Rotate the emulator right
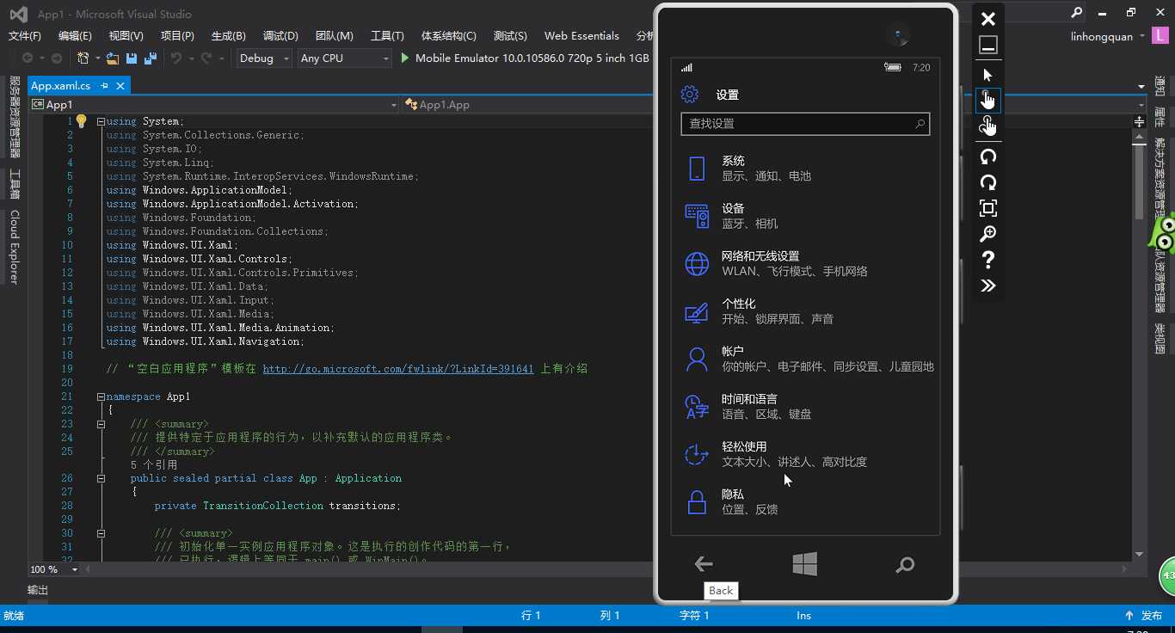This screenshot has width=1175, height=633. pos(988,182)
